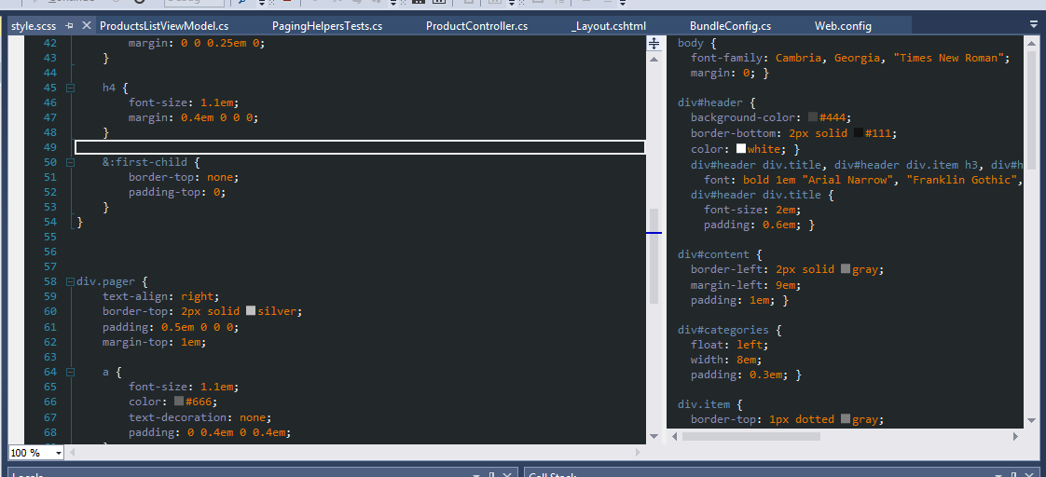Click the 'div#categories {' selector line
The height and width of the screenshot is (477, 1046).
pyautogui.click(x=729, y=330)
